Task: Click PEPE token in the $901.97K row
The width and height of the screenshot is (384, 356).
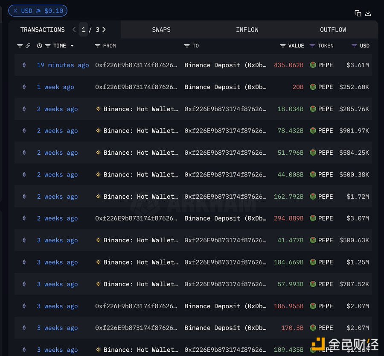Action: pyautogui.click(x=321, y=131)
